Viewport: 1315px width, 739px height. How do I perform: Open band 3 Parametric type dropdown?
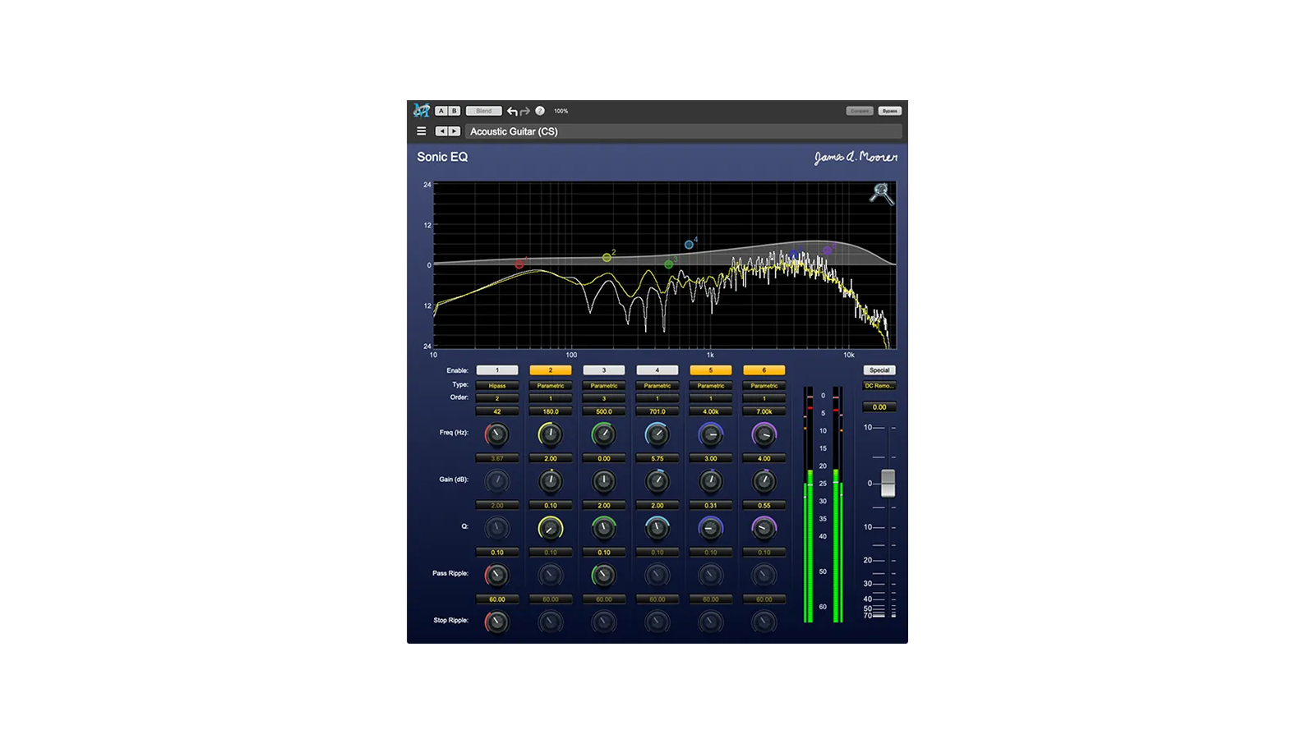[604, 385]
